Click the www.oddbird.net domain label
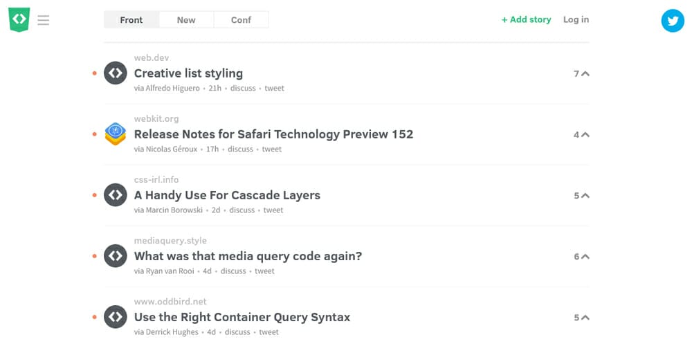The width and height of the screenshot is (692, 346). (170, 302)
